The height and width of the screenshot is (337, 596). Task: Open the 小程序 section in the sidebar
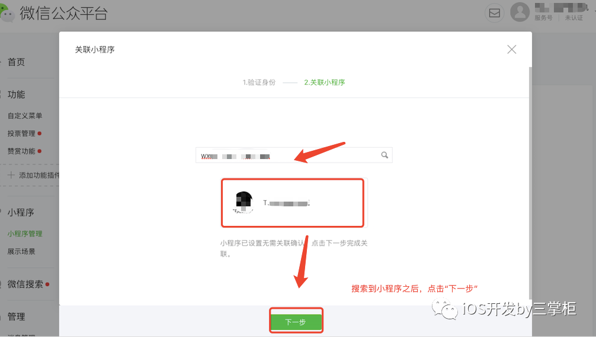click(x=21, y=212)
